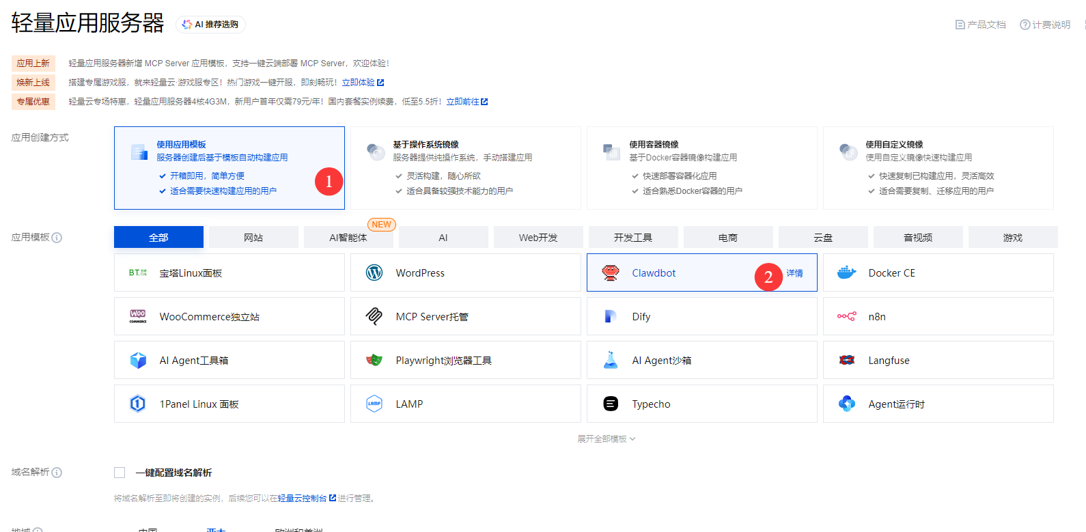Click the info icon beside 域名解析

pyautogui.click(x=57, y=473)
